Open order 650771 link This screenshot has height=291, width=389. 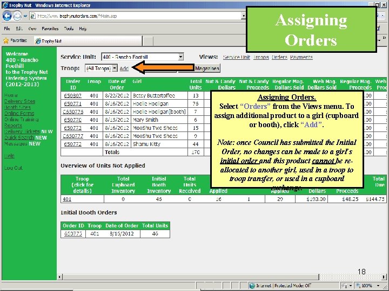(73, 103)
